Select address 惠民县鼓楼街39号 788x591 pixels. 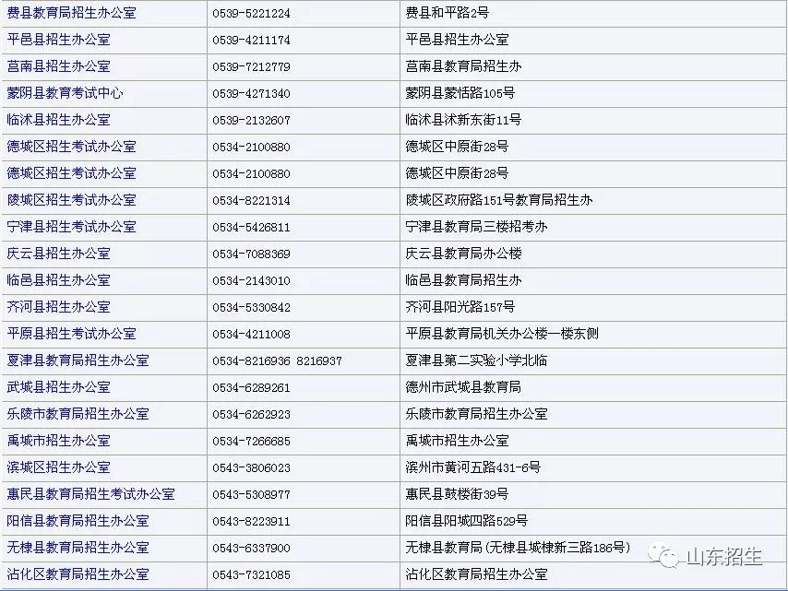(457, 493)
